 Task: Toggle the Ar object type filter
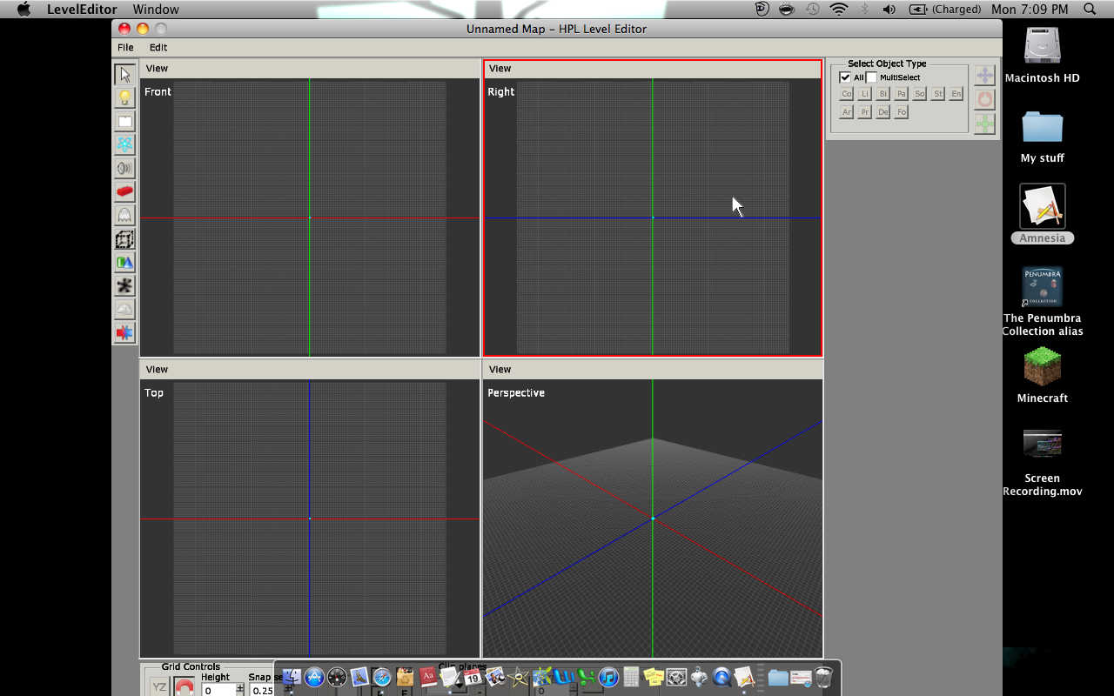(847, 112)
